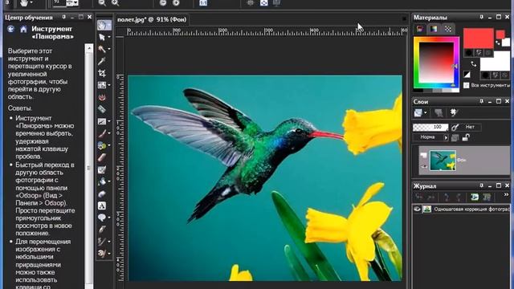The width and height of the screenshot is (514, 289).
Task: Toggle eye of the Одношаговая коррекция history step
Action: (x=417, y=209)
